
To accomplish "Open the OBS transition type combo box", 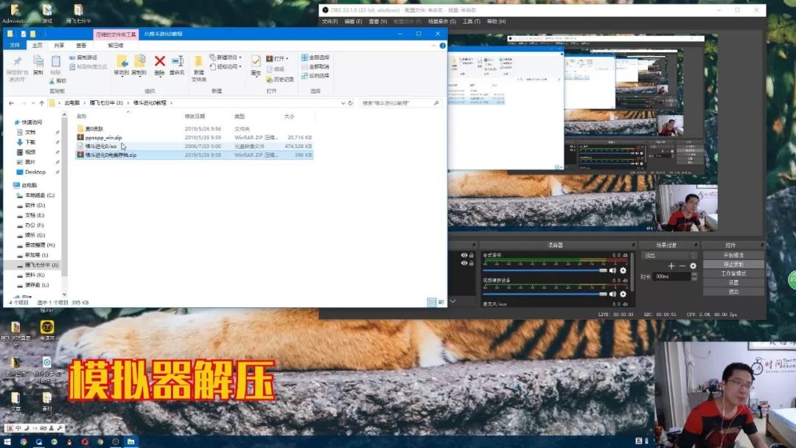I will [668, 255].
